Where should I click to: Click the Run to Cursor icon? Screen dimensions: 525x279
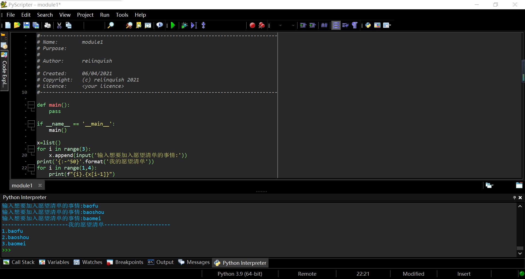click(x=194, y=25)
